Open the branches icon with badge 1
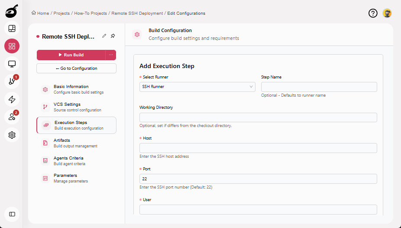 tap(12, 81)
